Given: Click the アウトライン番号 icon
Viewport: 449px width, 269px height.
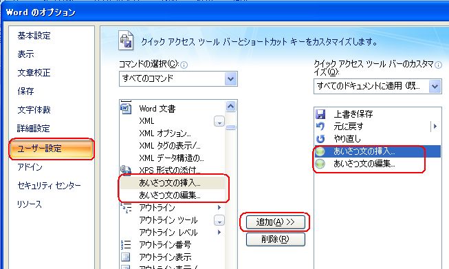Looking at the screenshot, I should [x=126, y=245].
